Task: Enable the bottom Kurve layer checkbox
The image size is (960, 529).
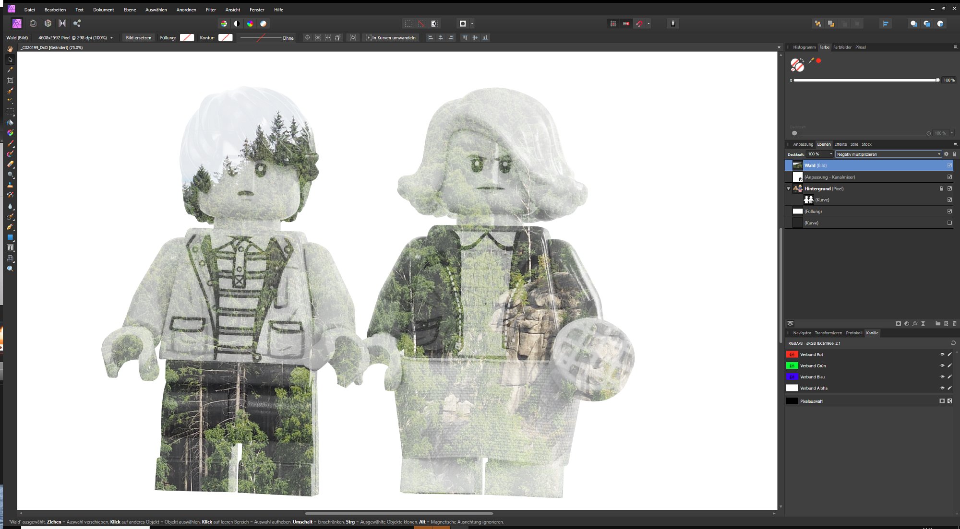Action: [x=949, y=223]
